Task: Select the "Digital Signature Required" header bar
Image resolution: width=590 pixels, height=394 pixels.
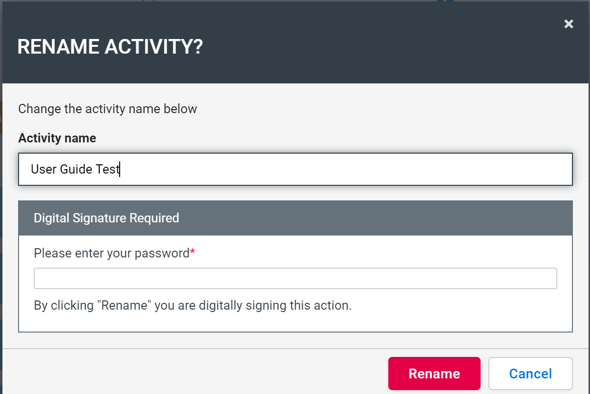Action: click(295, 218)
